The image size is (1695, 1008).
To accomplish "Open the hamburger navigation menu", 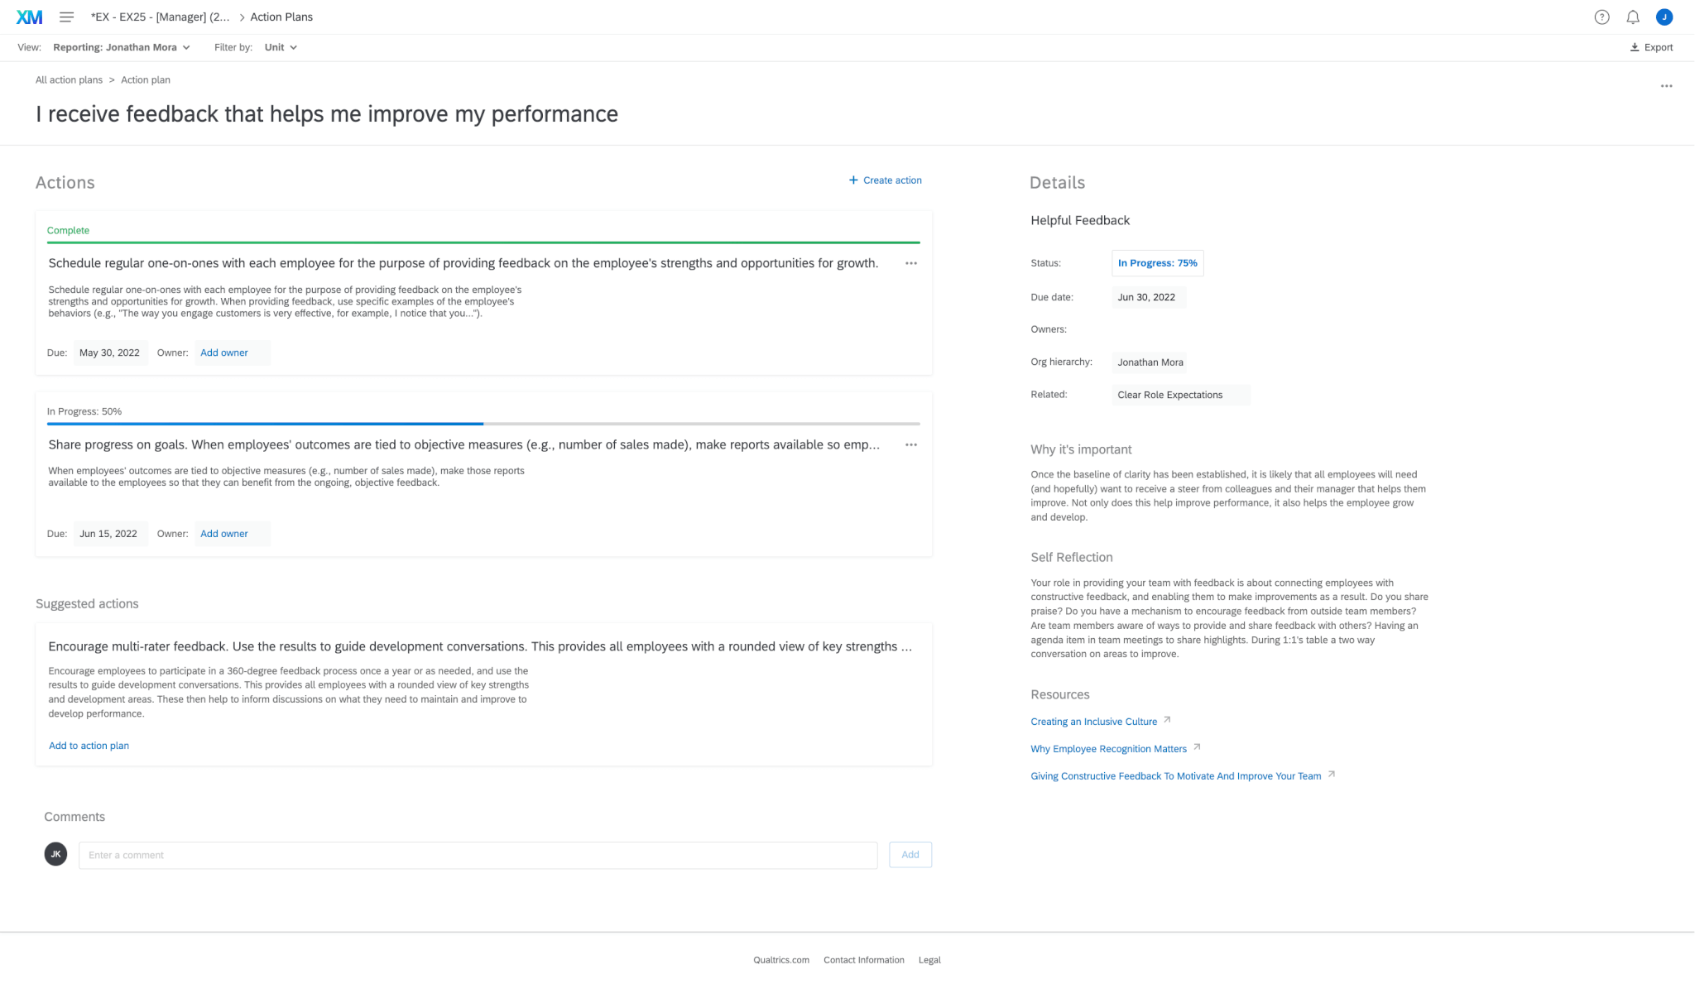I will 67,17.
